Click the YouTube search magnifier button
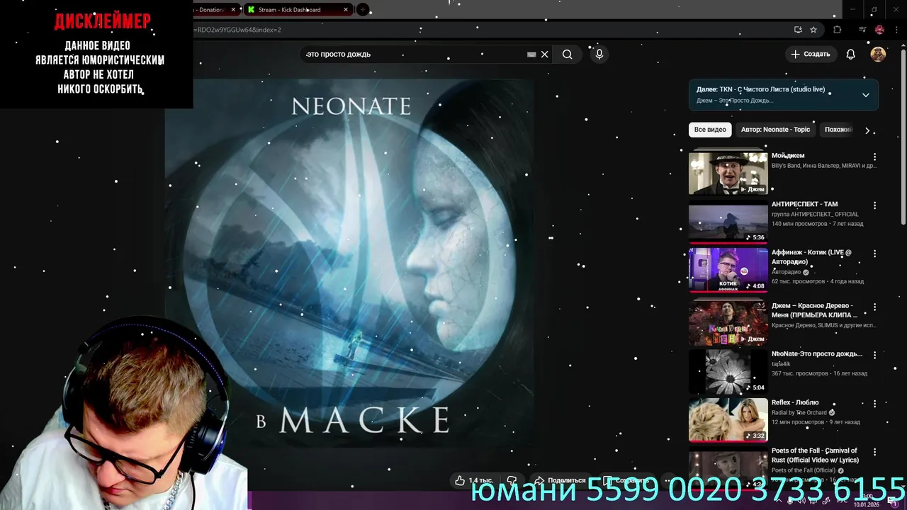 [x=567, y=55]
